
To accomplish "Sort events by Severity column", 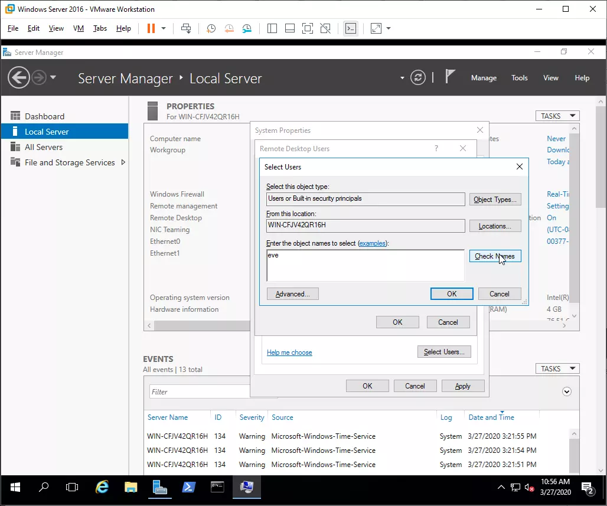I will [252, 417].
